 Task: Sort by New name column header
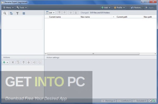click(x=85, y=17)
